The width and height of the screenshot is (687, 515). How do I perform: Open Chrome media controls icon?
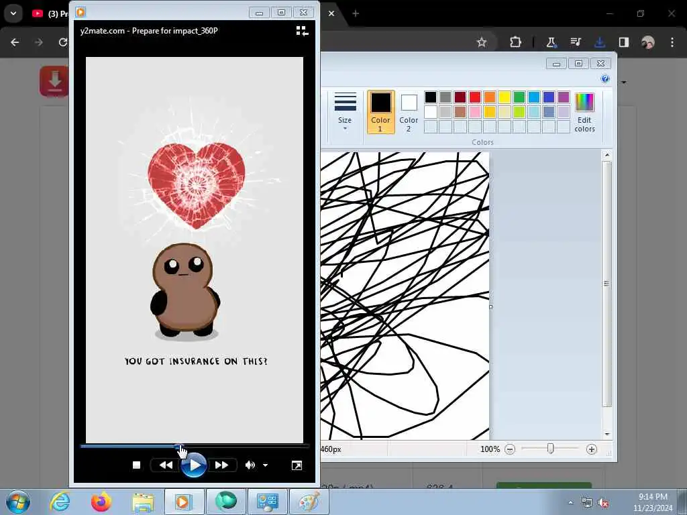click(576, 42)
